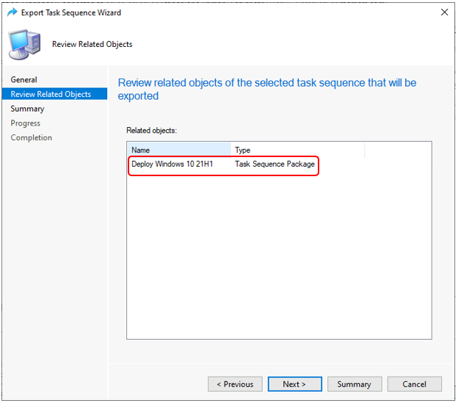Select the Progress step in sidebar
The image size is (458, 403).
click(26, 123)
